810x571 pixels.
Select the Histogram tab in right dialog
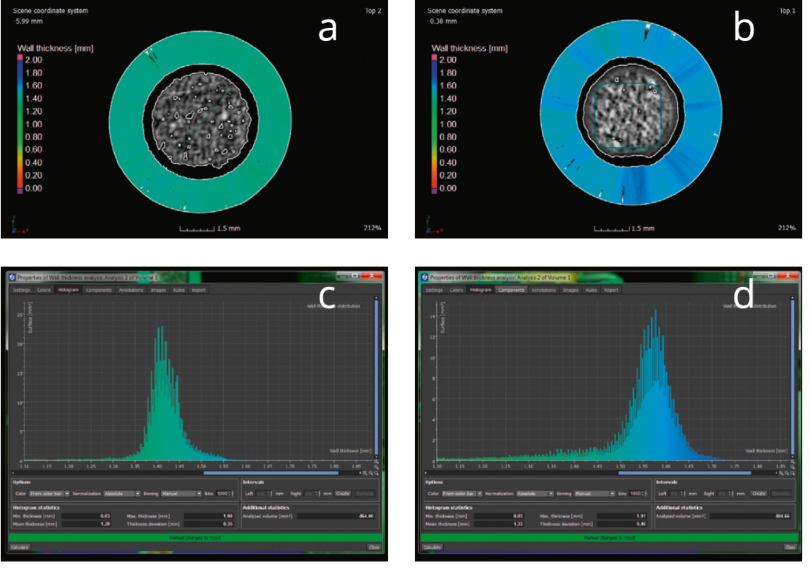coord(481,290)
